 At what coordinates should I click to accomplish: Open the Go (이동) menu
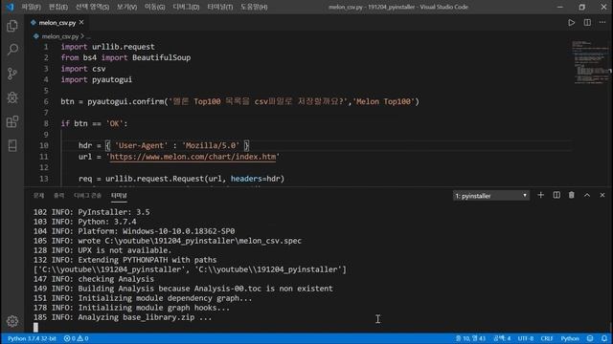point(155,7)
